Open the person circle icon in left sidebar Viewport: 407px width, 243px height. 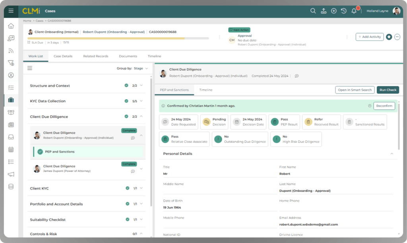click(x=11, y=75)
